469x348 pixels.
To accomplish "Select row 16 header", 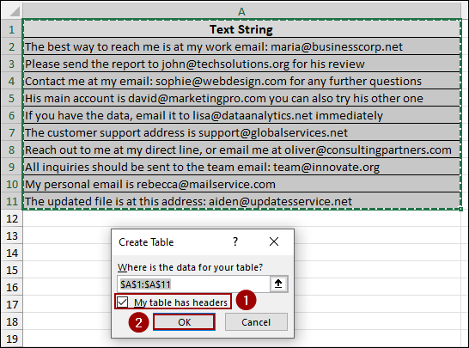I will coord(12,288).
